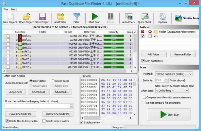This screenshot has width=201, height=131.
Task: Click the Auto Check toolbar icon
Action: click(x=129, y=18)
